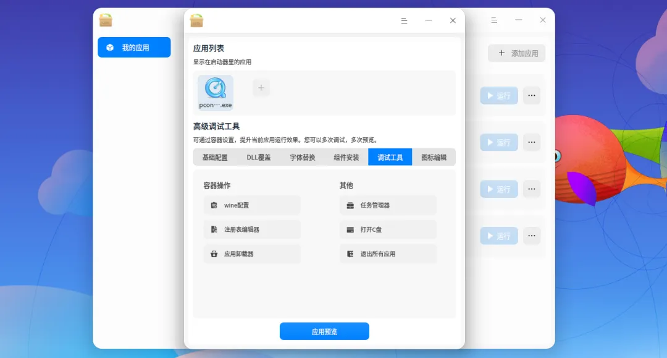This screenshot has width=667, height=358.
Task: Click the 应用预览 button
Action: click(324, 331)
